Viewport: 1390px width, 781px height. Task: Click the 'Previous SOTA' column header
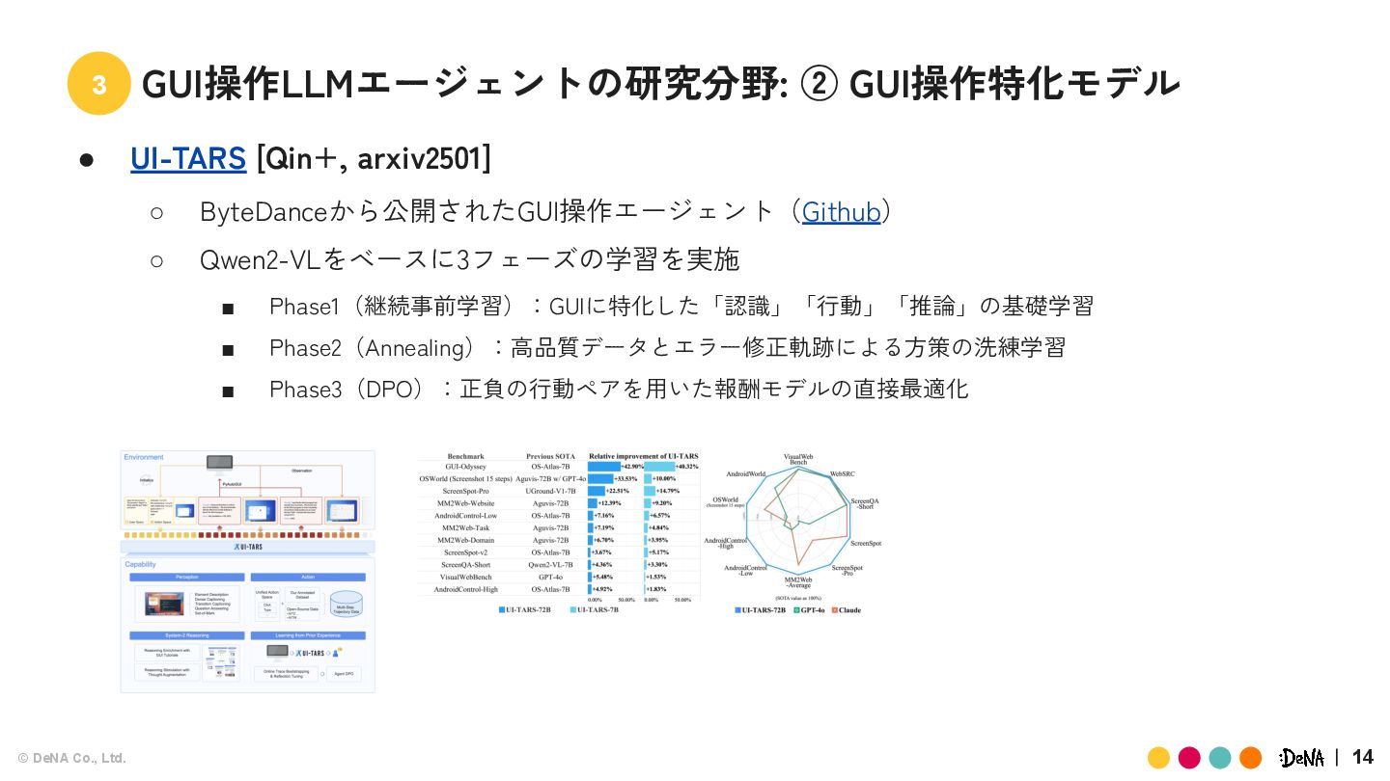550,456
